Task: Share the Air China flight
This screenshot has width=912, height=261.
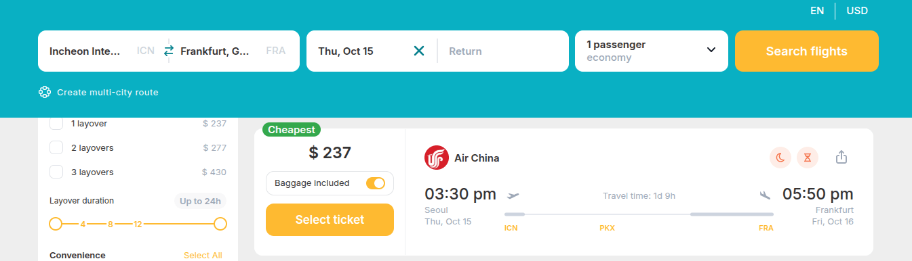Action: [841, 157]
